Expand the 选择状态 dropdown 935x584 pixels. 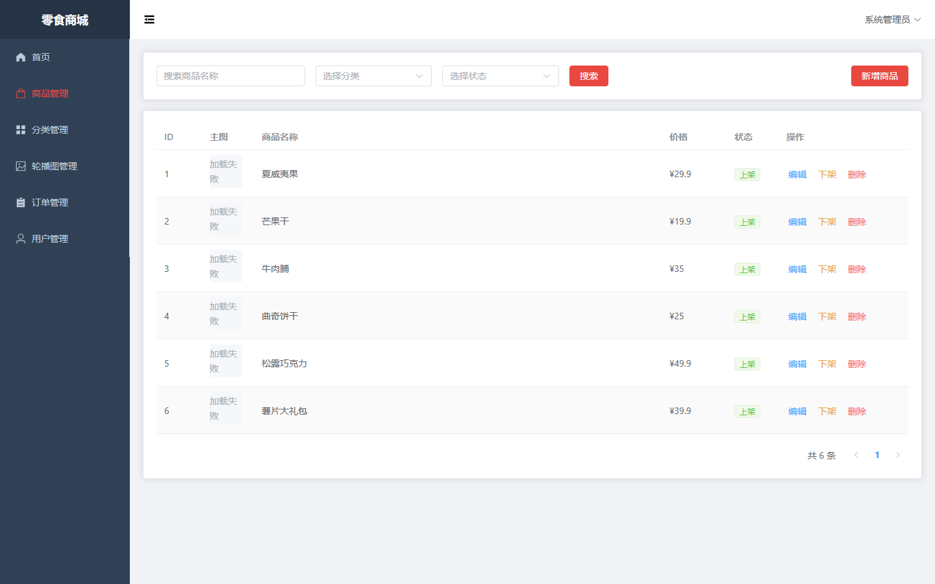(x=501, y=76)
